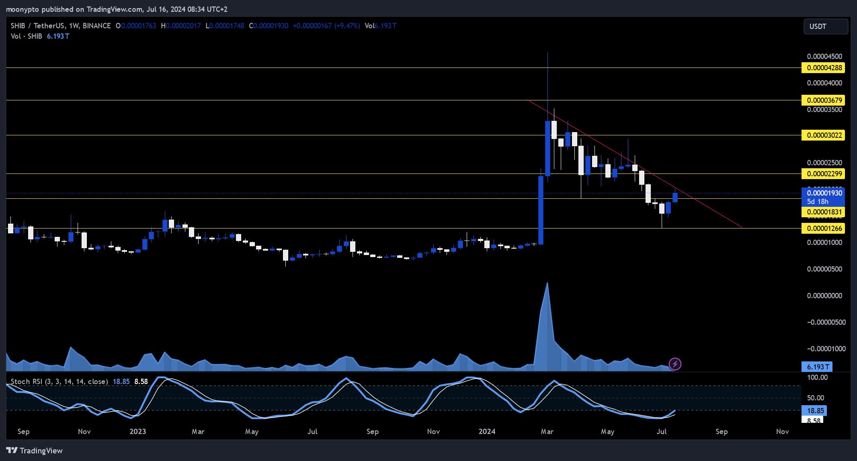Click the 50.00 Stoch RSI scale tick

pyautogui.click(x=816, y=398)
